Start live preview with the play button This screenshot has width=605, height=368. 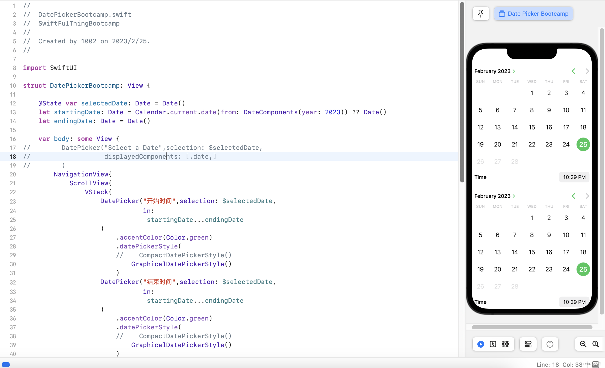pyautogui.click(x=481, y=344)
